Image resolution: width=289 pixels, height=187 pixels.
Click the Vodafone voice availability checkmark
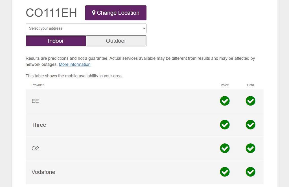coord(225,172)
